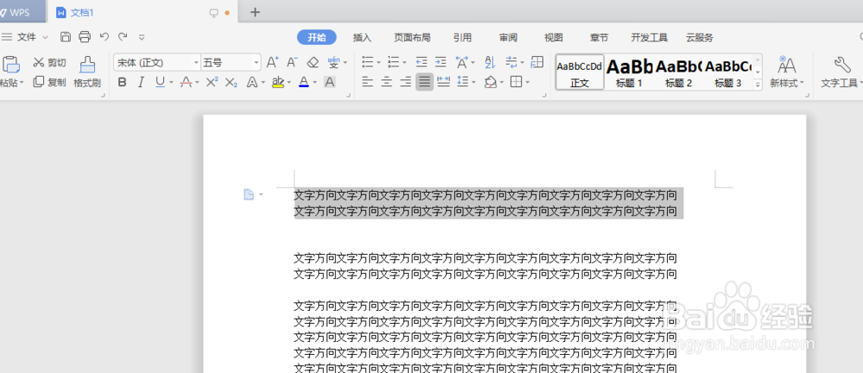
Task: Click the pinyin guide (wén) icon
Action: click(x=333, y=62)
